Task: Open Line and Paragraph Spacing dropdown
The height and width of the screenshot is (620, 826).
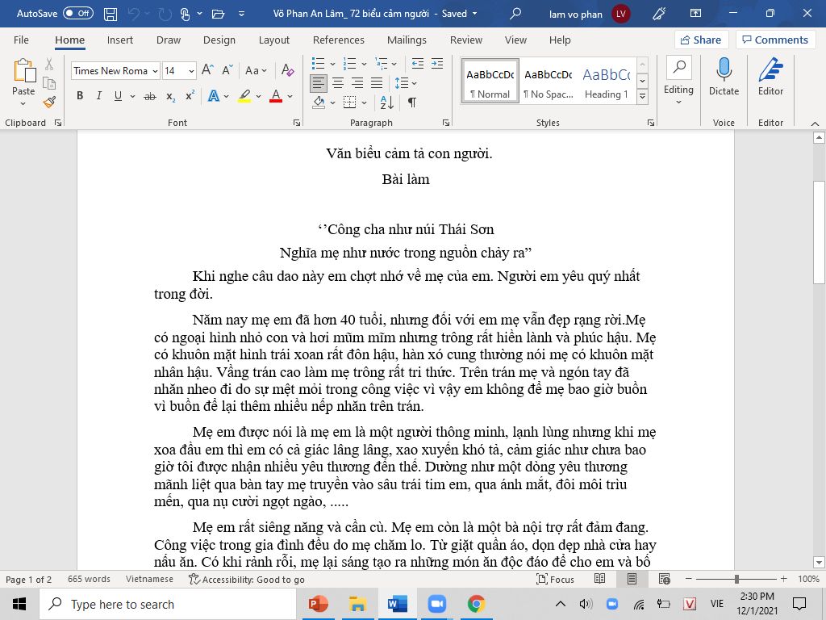Action: pos(405,83)
